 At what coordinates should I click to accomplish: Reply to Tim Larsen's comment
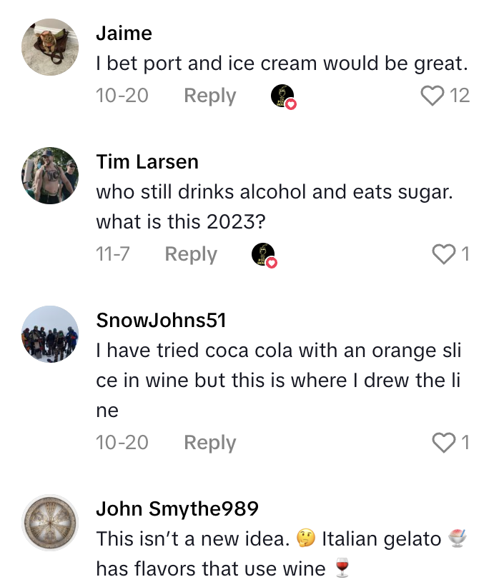click(190, 254)
